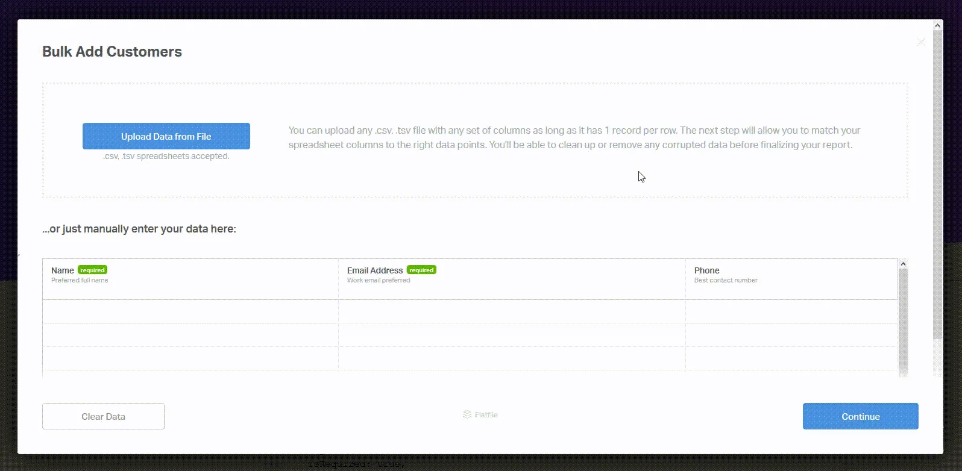Screen dimensions: 962x471
Task: Select the first row Email Address cell
Action: pyautogui.click(x=511, y=311)
